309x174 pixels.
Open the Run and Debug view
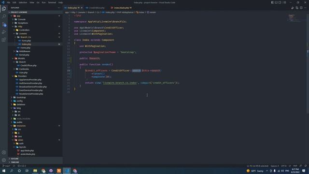tap(4, 32)
